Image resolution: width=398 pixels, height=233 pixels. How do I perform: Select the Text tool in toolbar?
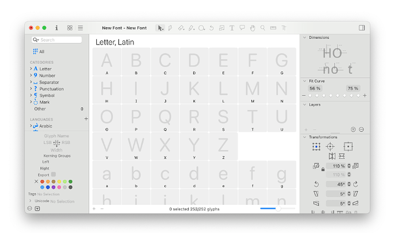click(232, 28)
